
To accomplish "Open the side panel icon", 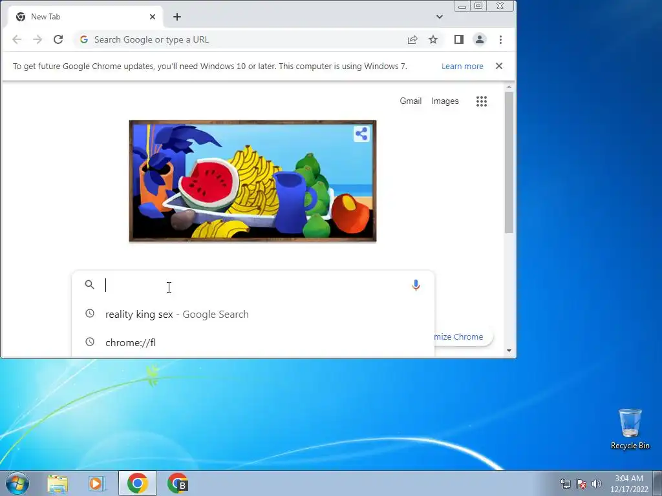I will pyautogui.click(x=459, y=39).
